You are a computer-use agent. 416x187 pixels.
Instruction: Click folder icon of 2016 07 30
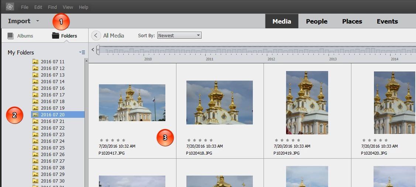(35, 181)
